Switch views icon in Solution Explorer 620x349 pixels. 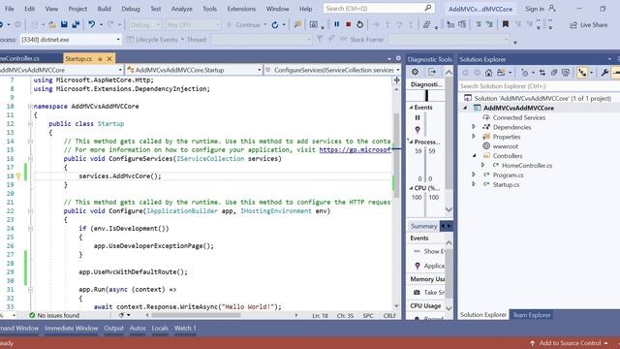click(x=502, y=73)
